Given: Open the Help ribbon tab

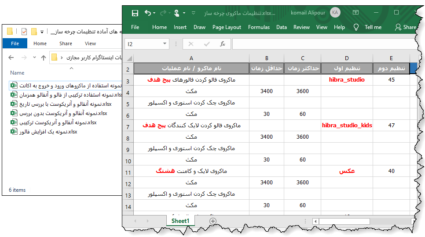Looking at the screenshot, I should [x=339, y=27].
